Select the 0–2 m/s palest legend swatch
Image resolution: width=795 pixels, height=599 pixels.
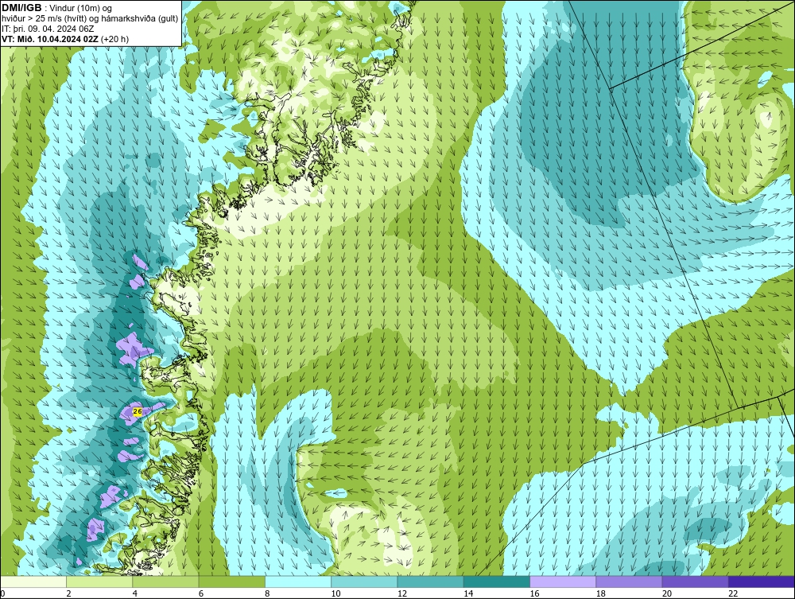tap(33, 581)
